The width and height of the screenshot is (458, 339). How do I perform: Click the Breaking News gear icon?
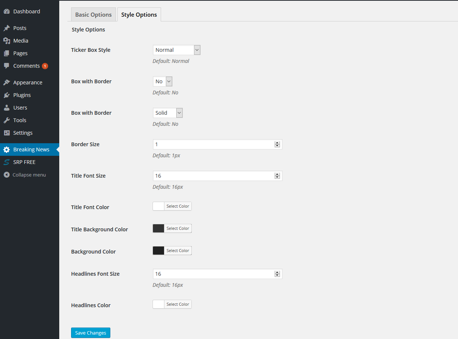pyautogui.click(x=7, y=150)
